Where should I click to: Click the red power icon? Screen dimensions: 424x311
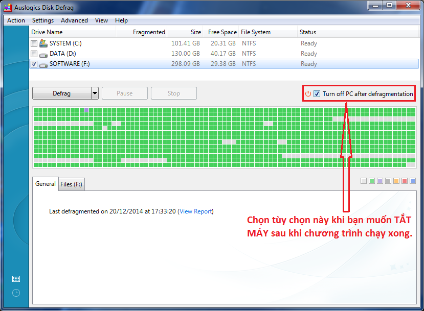(x=308, y=94)
